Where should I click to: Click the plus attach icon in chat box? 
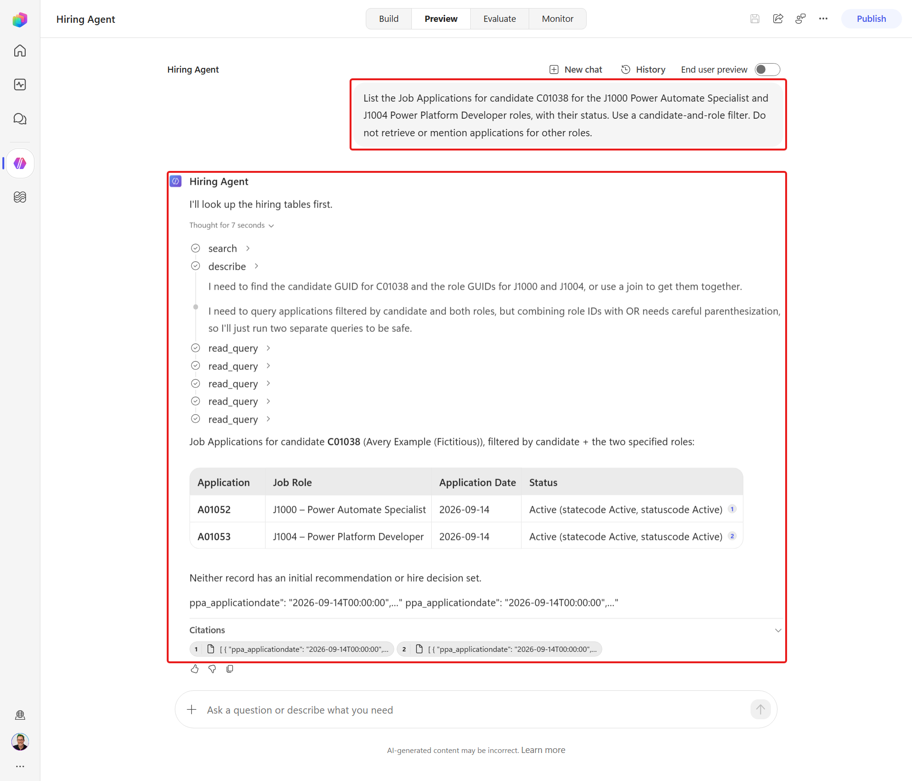point(192,710)
